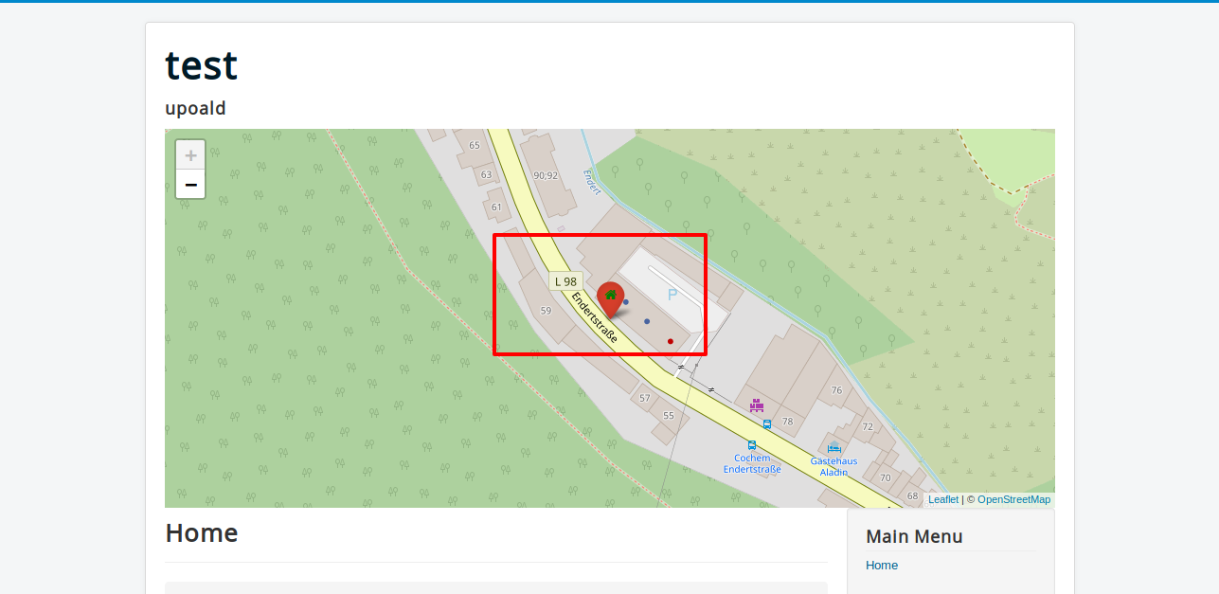Screen dimensions: 1219x594
Task: Click the bus stop icon above Cochem Endertstraße
Action: coord(752,444)
